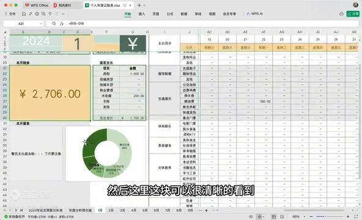Click the 300.00 cell in column AF
The height and width of the screenshot is (220, 362).
tap(264, 101)
